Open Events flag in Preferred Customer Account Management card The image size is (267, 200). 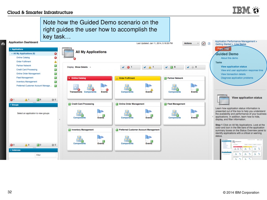pos(149,139)
